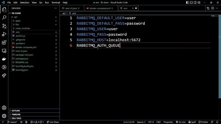Image resolution: width=221 pixels, height=124 pixels.
Task: Toggle primary side bar layout icon
Action: pyautogui.click(x=188, y=2)
